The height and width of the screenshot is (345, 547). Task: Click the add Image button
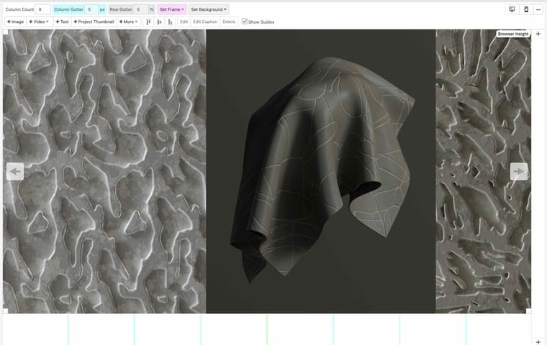pyautogui.click(x=15, y=22)
